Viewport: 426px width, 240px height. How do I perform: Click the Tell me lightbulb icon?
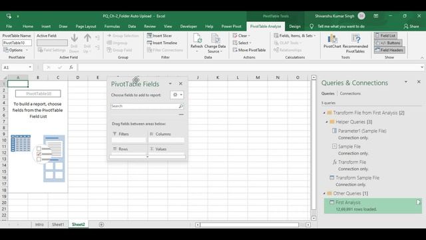coord(312,27)
